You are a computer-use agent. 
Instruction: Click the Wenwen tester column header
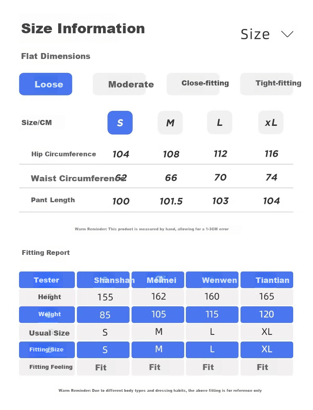(x=212, y=280)
